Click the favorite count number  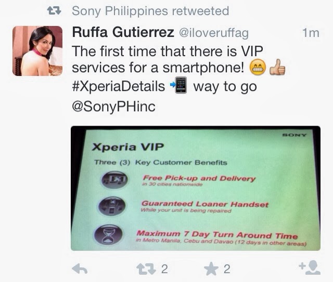pos(227,269)
